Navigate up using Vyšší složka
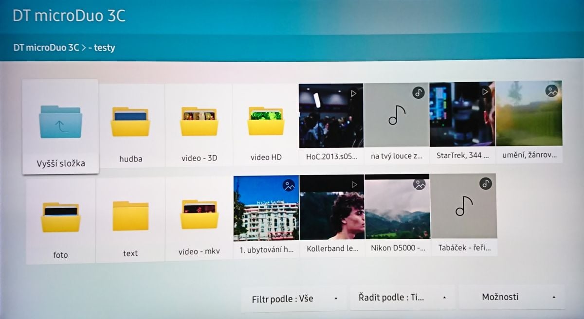This screenshot has height=319, width=584. click(x=60, y=122)
